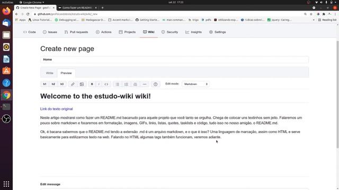This screenshot has height=190, width=339.
Task: Open Ubuntu Software from the dock
Action: pos(6,71)
